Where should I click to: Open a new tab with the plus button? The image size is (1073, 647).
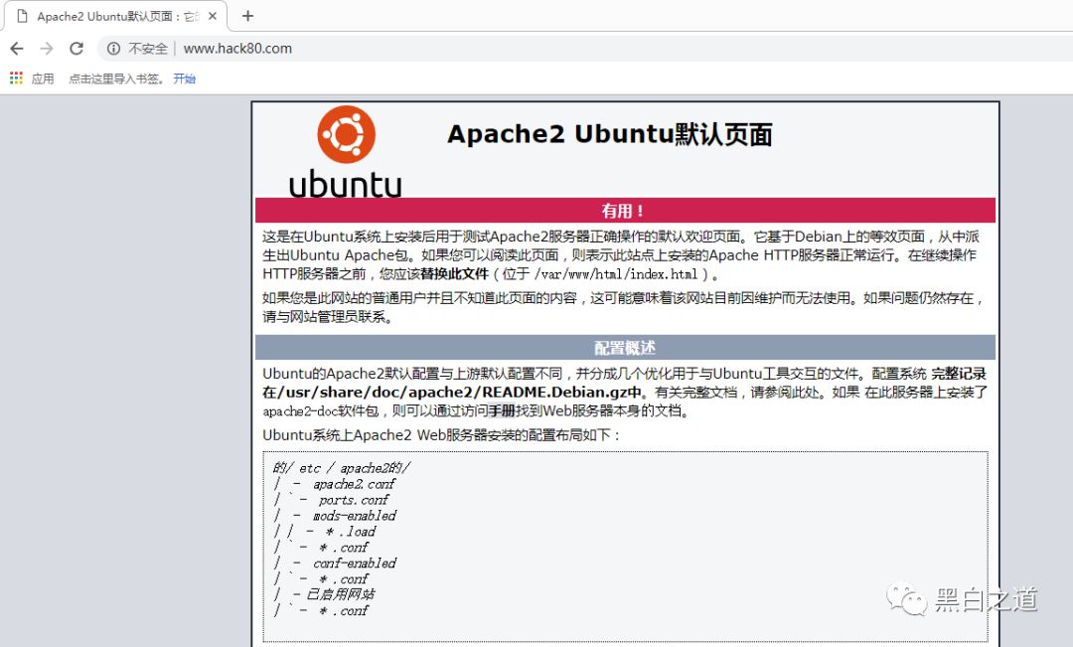(x=247, y=16)
